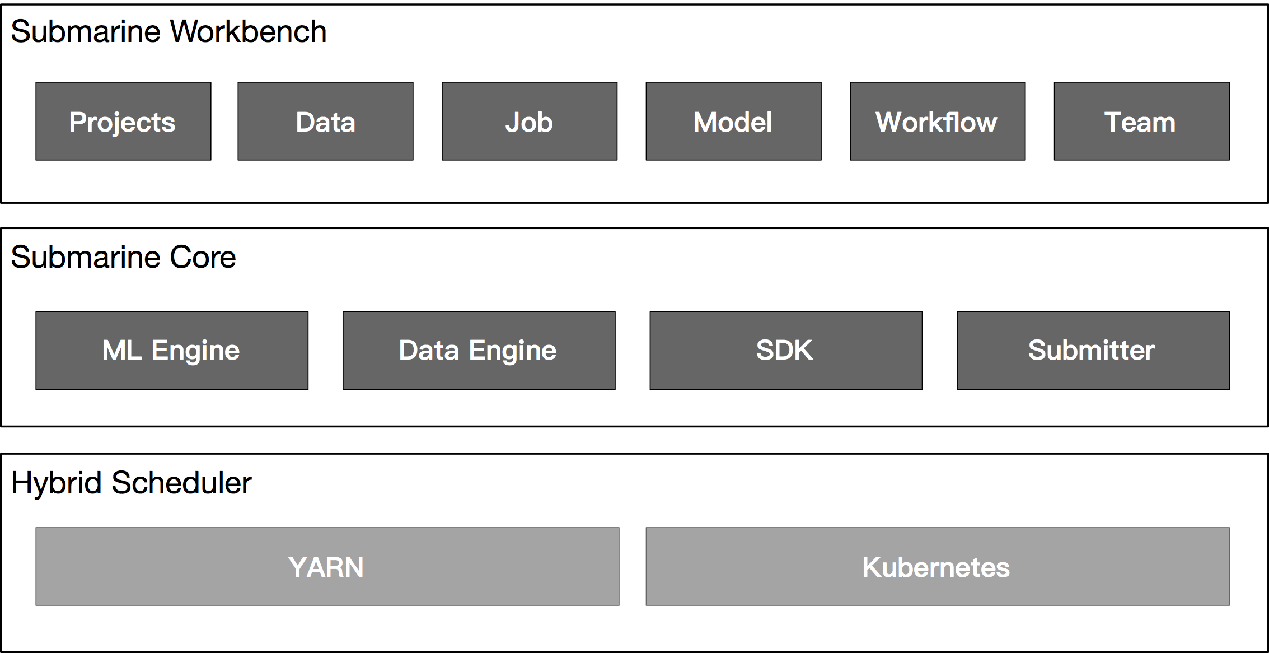Select the Submitter block
Viewport: 1269px width, 653px height.
1093,351
